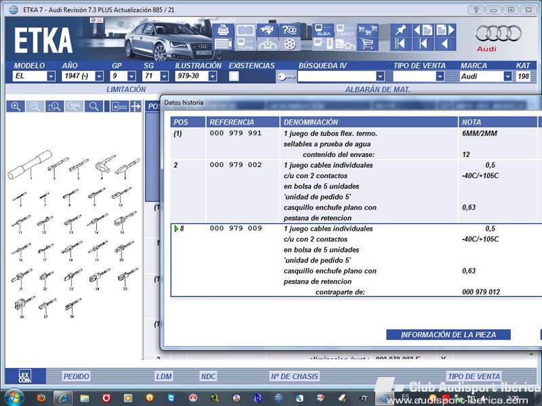
Task: Click the LDM button
Action: point(164,376)
